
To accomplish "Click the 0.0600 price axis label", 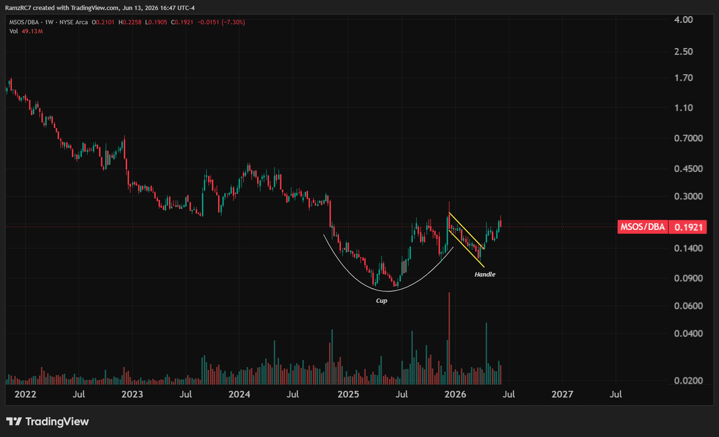I will pyautogui.click(x=688, y=306).
